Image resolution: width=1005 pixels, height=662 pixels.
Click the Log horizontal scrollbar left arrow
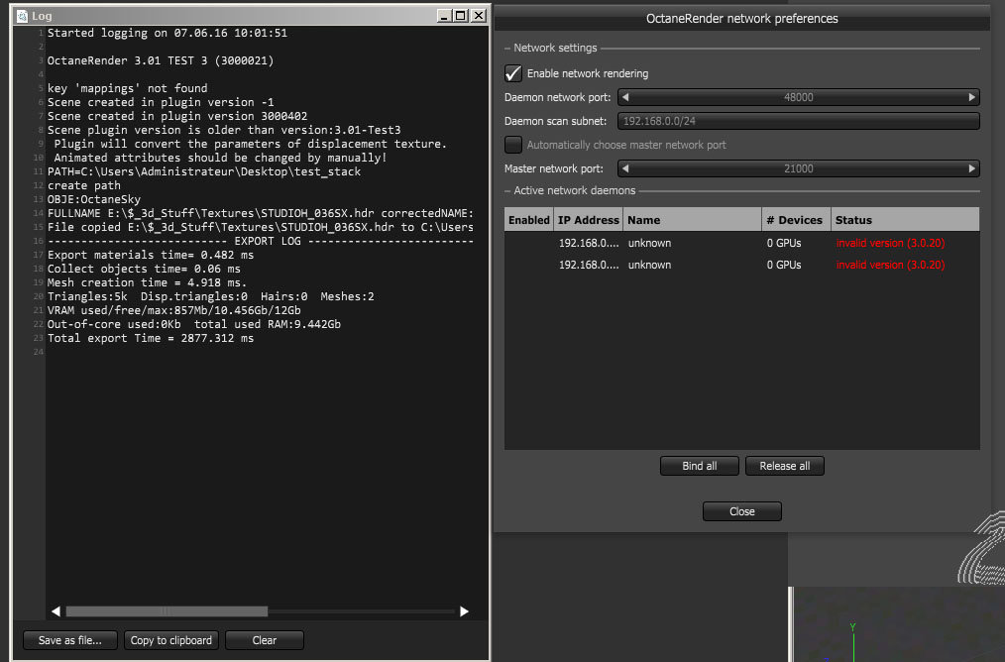pos(56,611)
